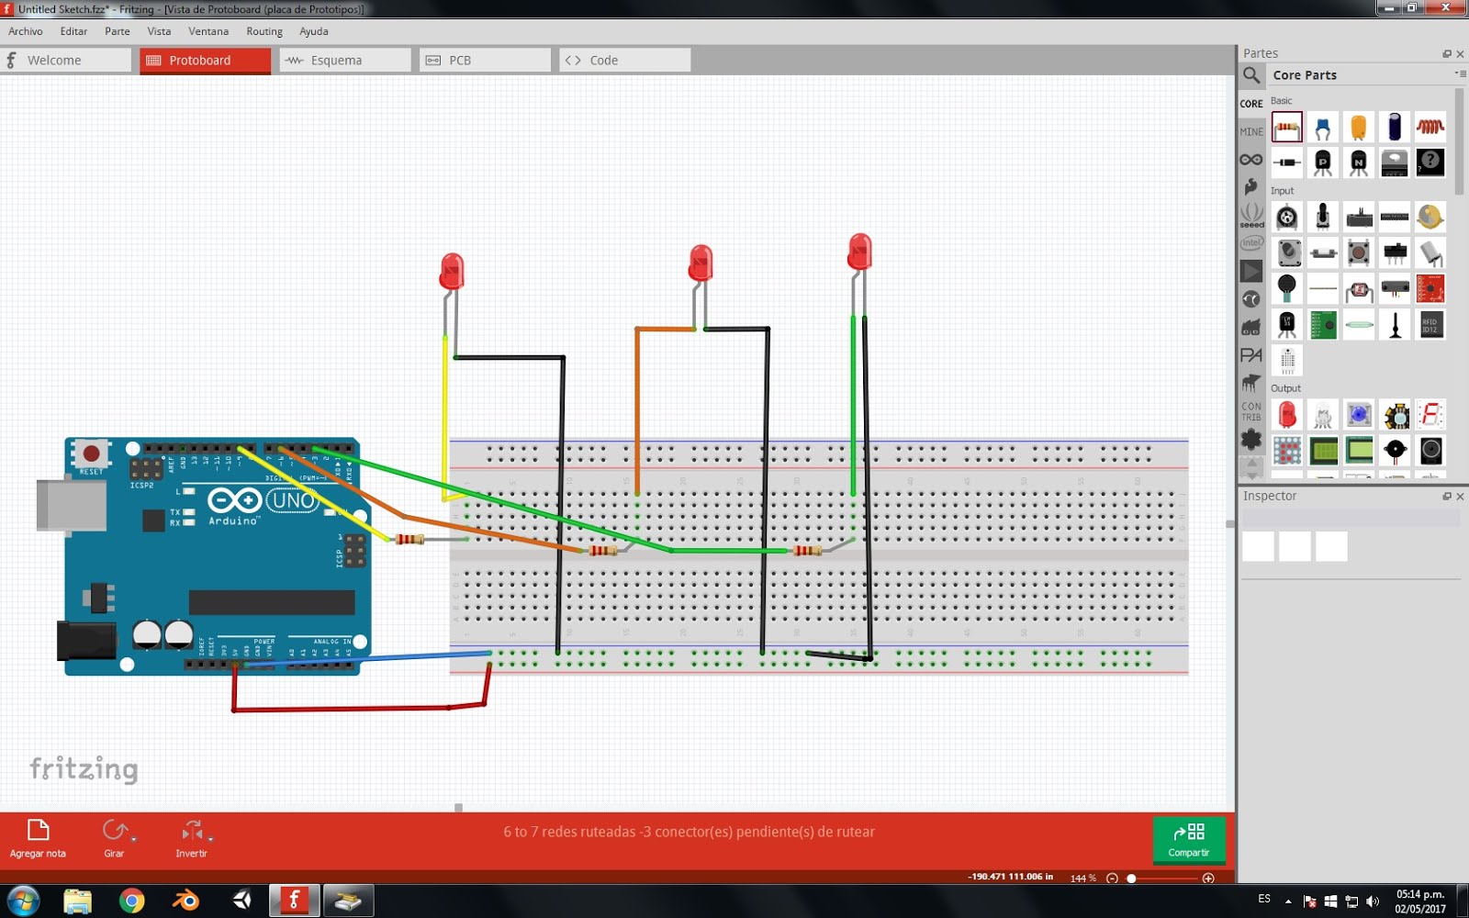
Task: Click the 144 % zoom value
Action: click(1083, 879)
